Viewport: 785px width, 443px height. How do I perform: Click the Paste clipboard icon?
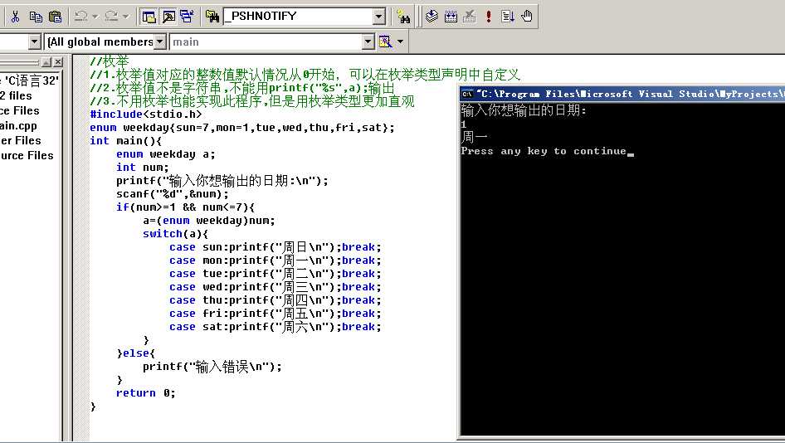pyautogui.click(x=55, y=17)
